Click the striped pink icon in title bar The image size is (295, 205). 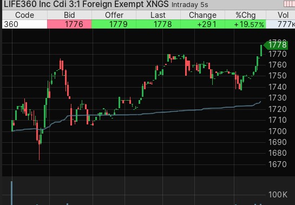(x=289, y=4)
